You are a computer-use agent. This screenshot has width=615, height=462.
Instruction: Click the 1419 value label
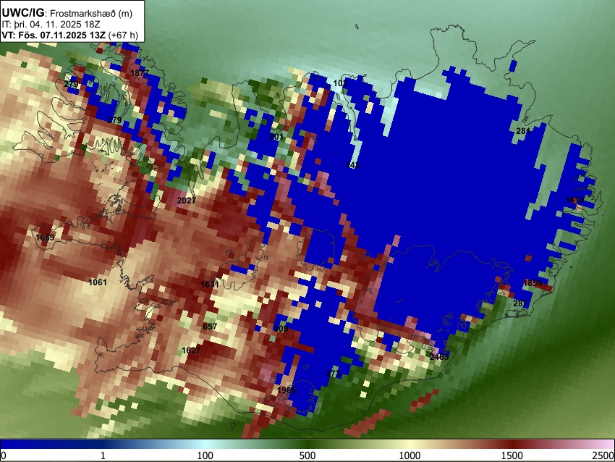[x=574, y=200]
